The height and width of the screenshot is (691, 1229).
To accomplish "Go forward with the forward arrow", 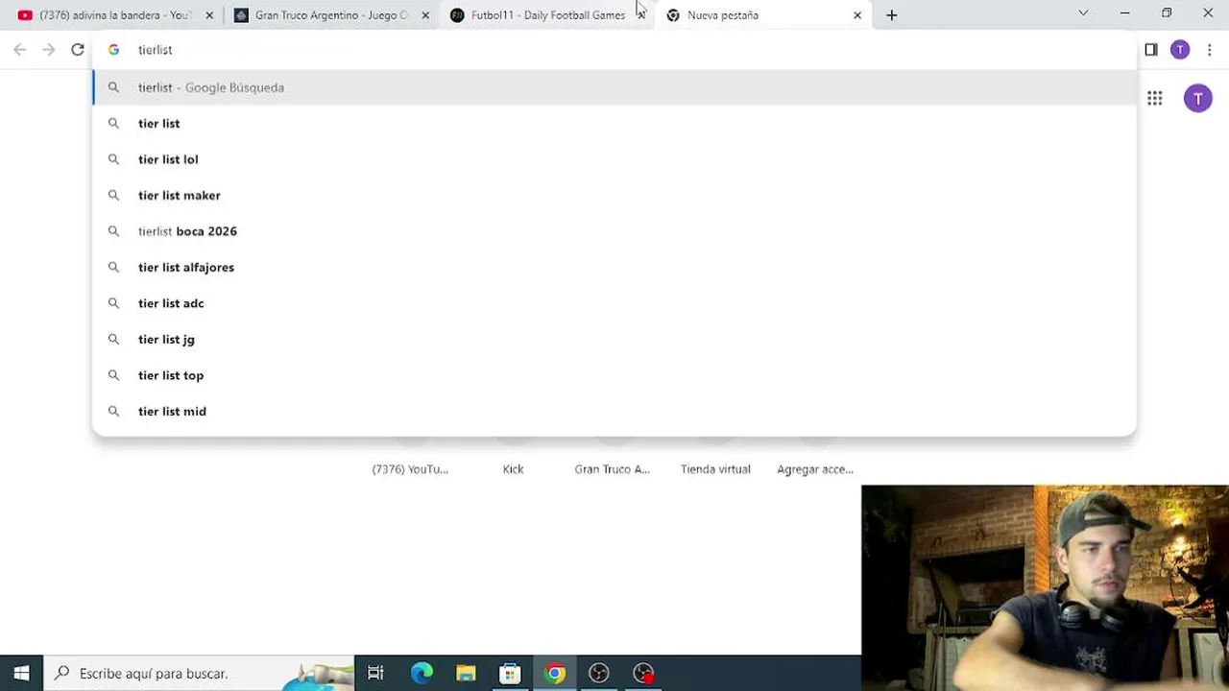I will click(x=49, y=50).
